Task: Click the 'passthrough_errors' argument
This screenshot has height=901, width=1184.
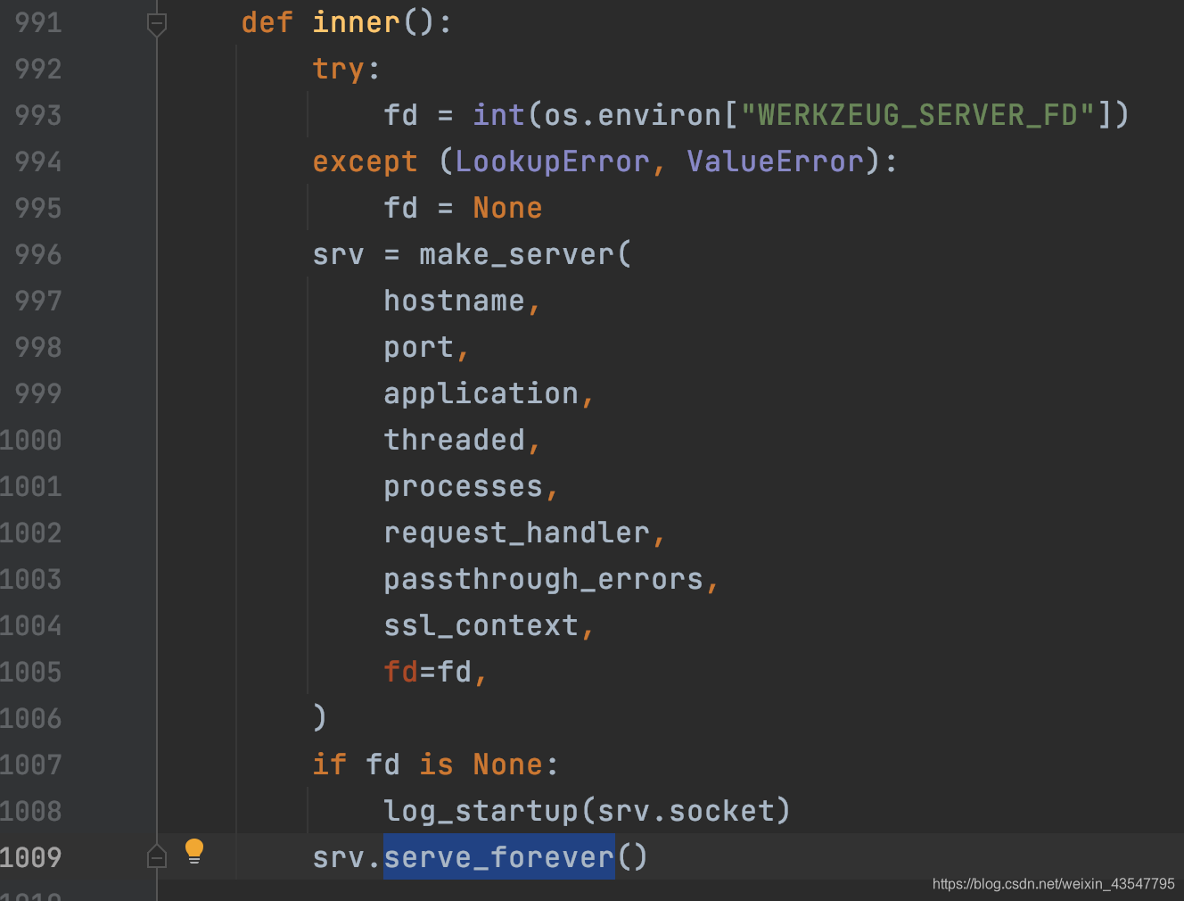Action: tap(543, 580)
